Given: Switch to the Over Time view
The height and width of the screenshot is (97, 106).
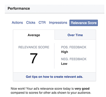Looking at the screenshot, I should point(75,35).
